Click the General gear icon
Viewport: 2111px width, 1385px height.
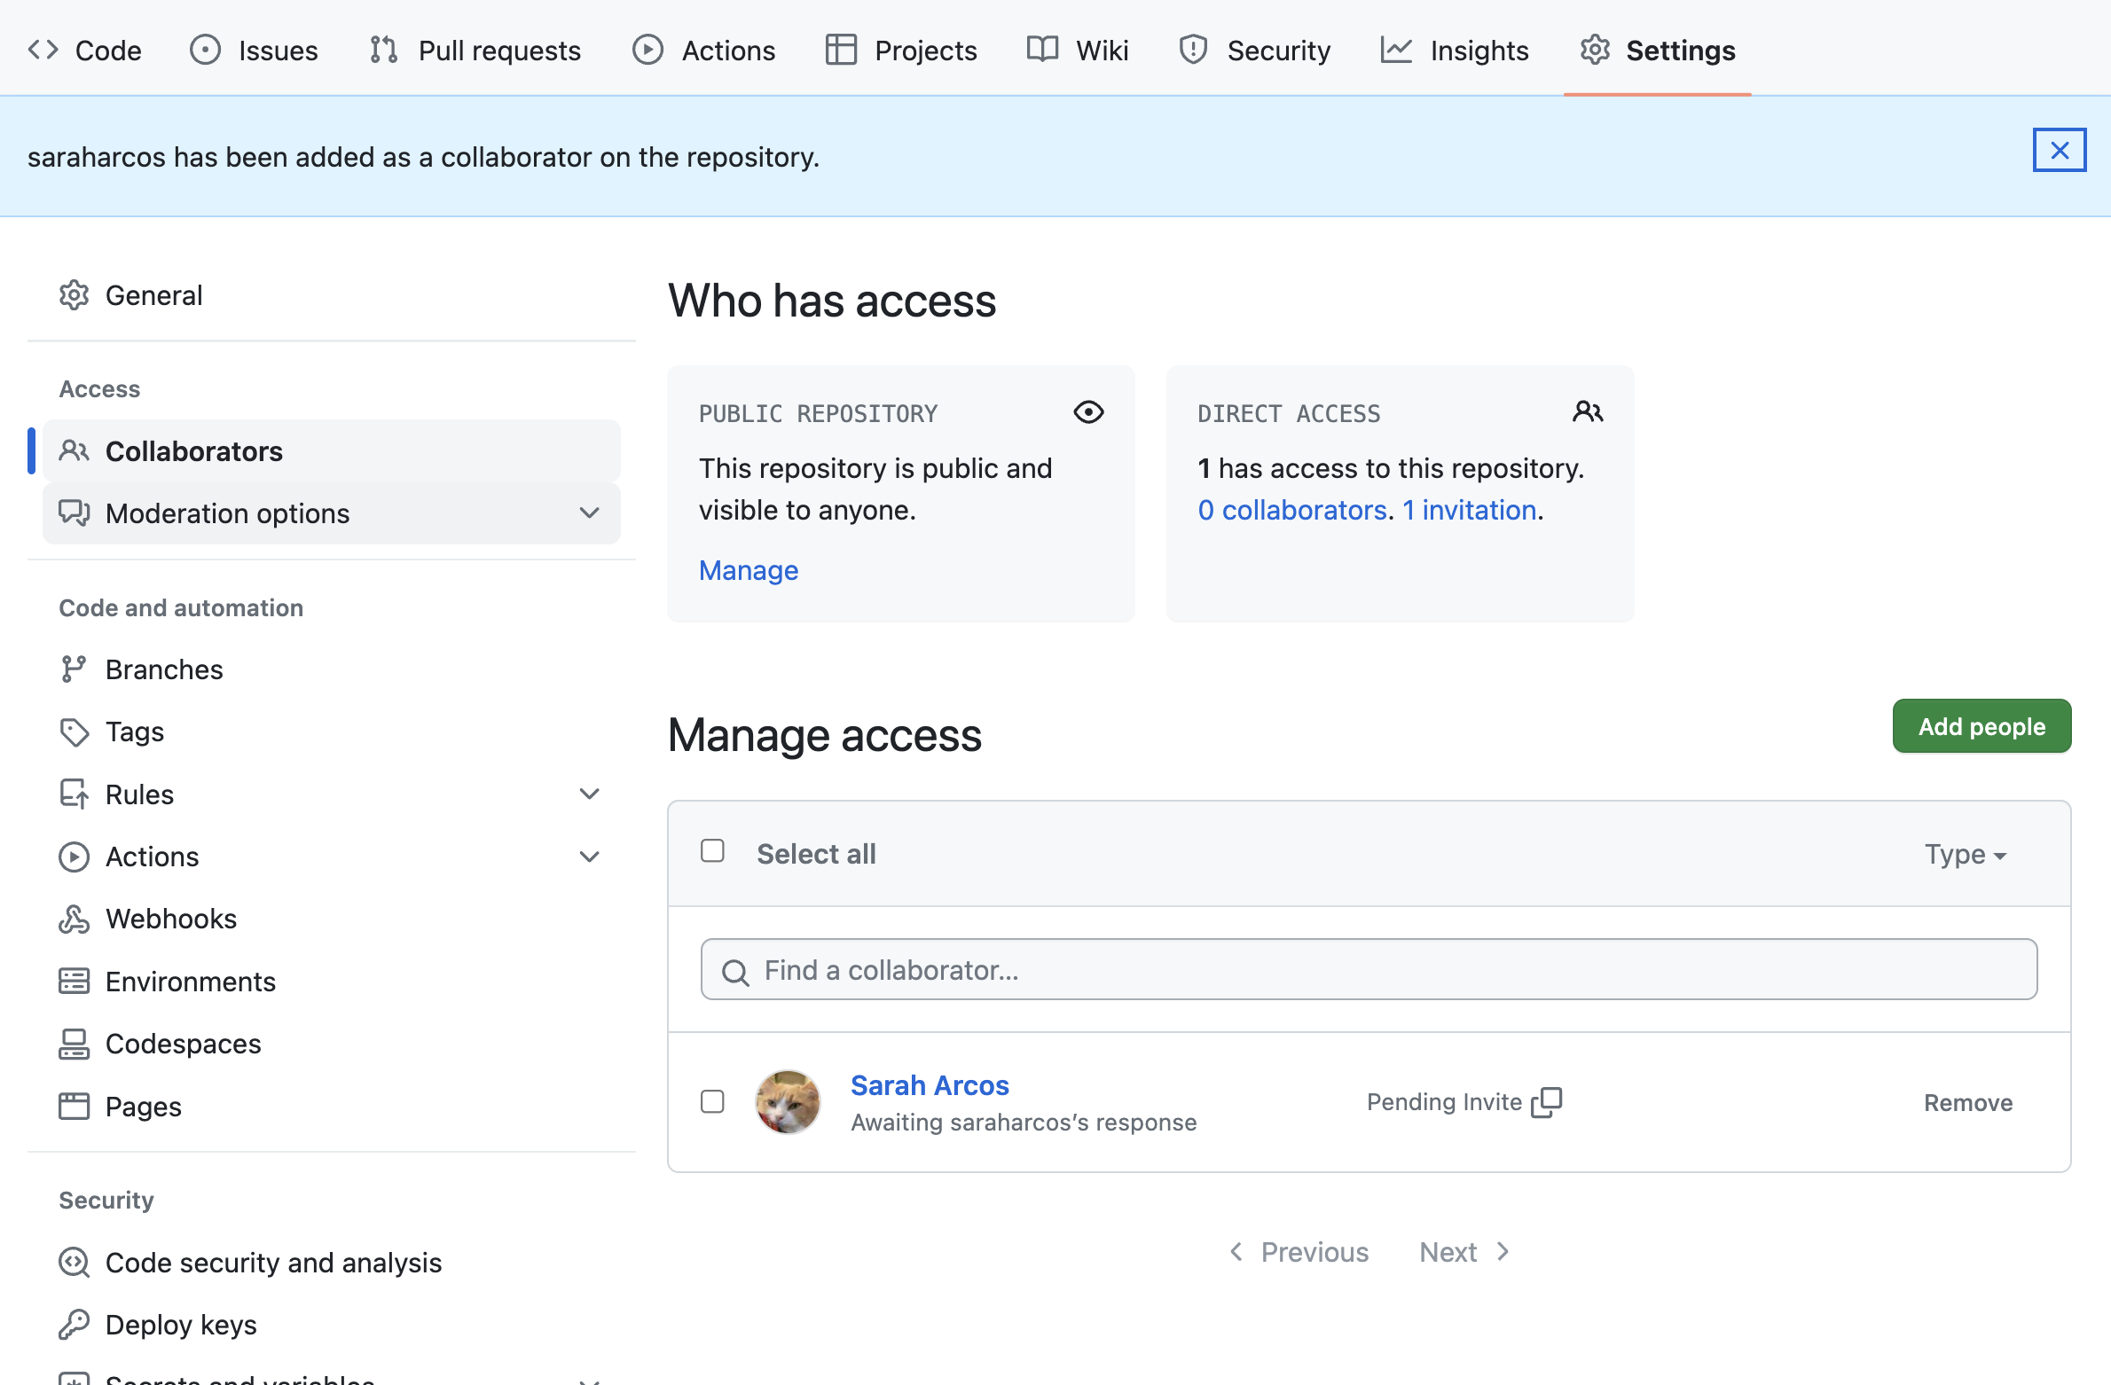(x=75, y=295)
